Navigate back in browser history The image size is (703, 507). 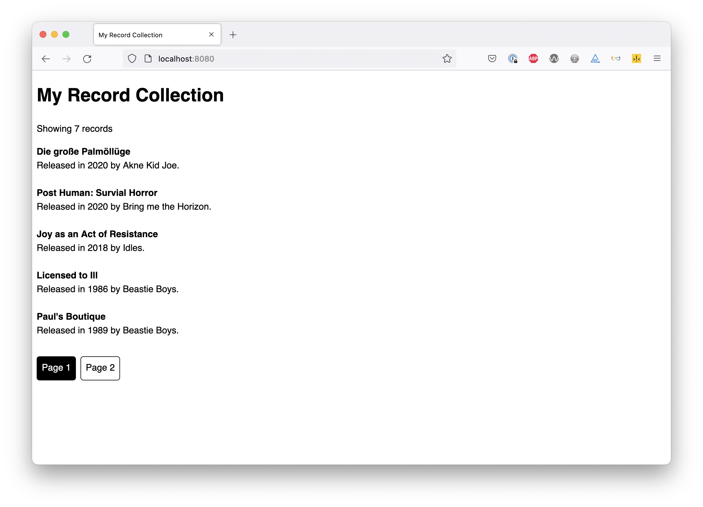46,58
